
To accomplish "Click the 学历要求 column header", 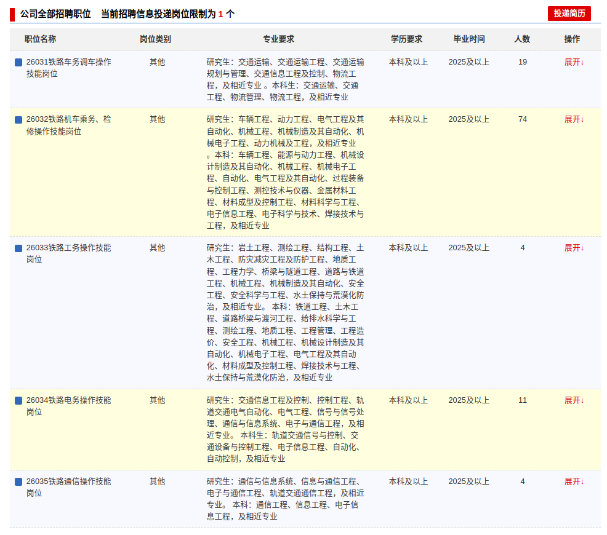I will coord(406,39).
